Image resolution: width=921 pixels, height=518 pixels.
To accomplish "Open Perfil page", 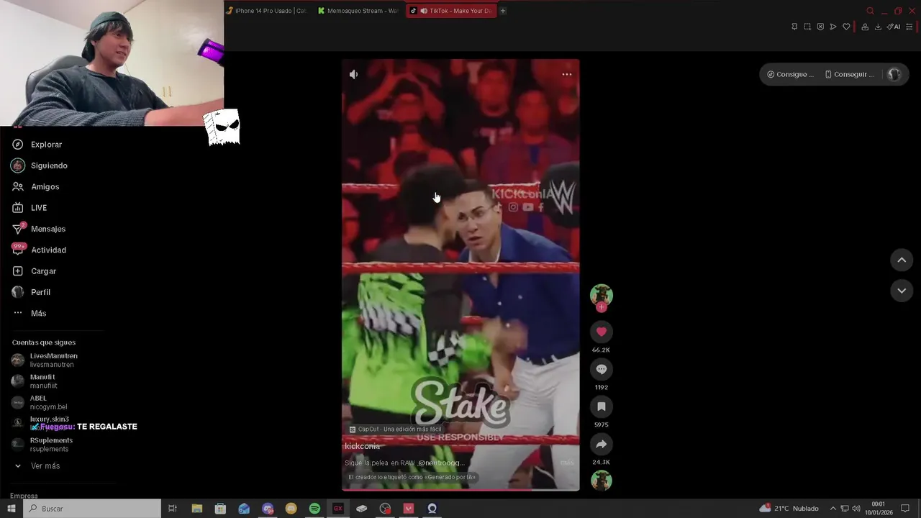I will pyautogui.click(x=31, y=292).
